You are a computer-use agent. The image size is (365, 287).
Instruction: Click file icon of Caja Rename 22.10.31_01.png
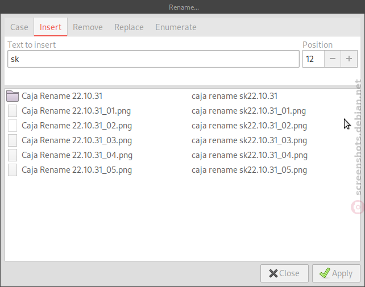click(x=13, y=111)
